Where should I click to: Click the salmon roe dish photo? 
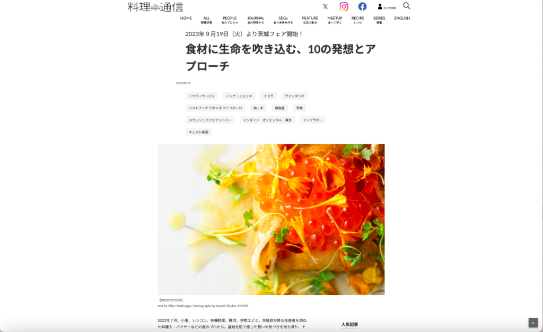271,220
